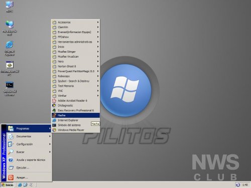The width and height of the screenshot is (251, 188).
Task: Select PowerQuest PartitionMagic 8.0 entry
Action: 76,71
